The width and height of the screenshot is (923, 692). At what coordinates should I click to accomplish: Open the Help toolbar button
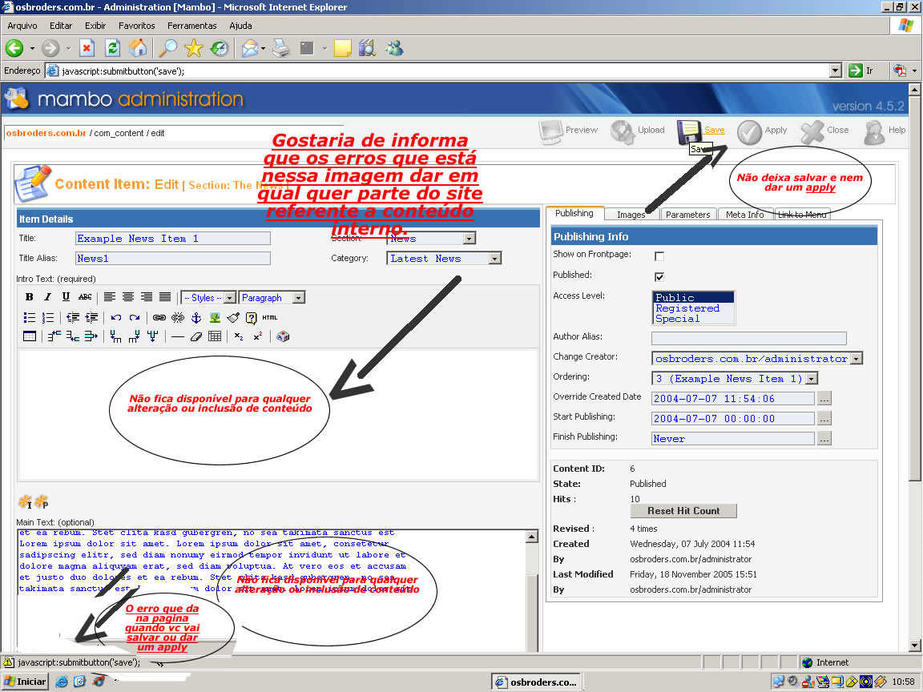[885, 132]
